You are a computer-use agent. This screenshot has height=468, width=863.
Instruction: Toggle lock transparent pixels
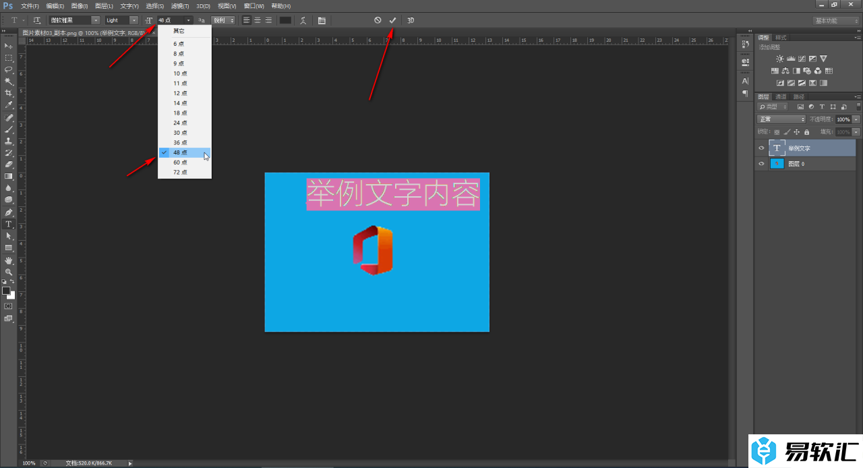coord(777,132)
